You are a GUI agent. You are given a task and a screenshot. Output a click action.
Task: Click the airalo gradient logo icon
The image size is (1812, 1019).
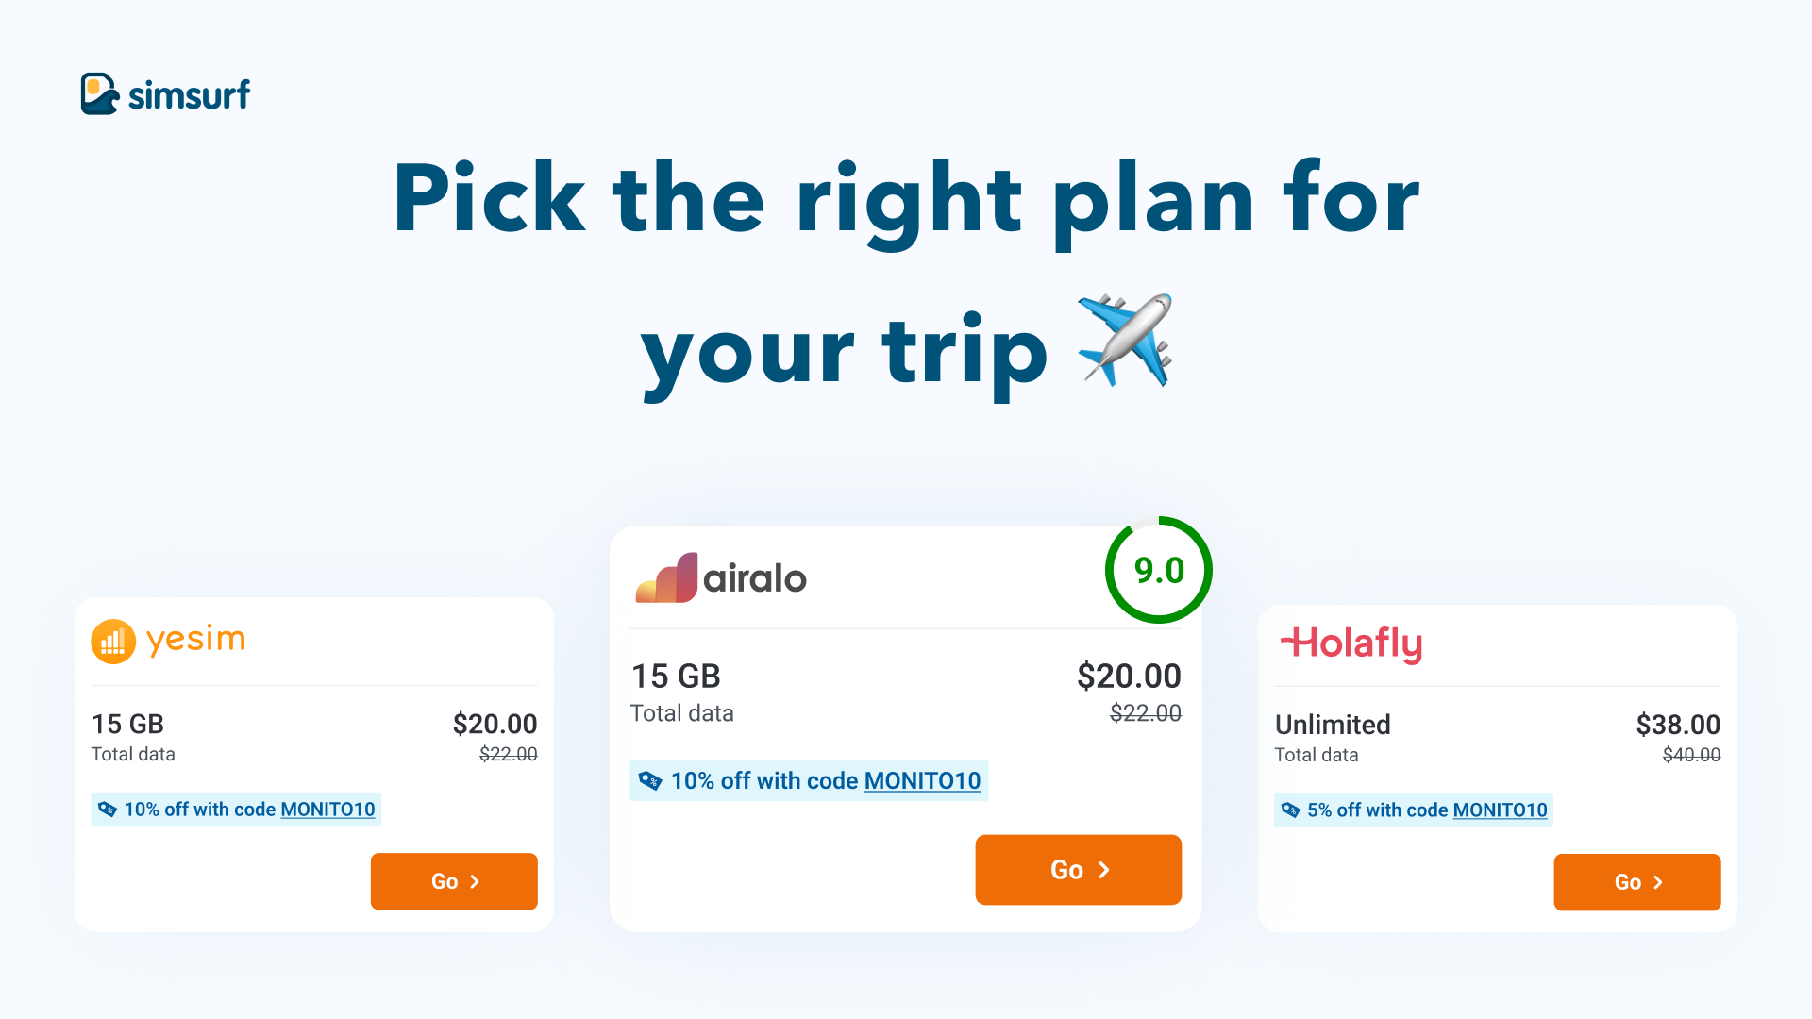666,577
